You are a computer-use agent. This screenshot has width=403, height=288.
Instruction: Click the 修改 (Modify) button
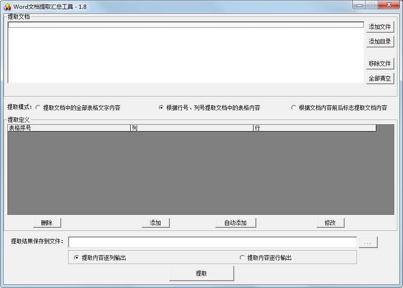pyautogui.click(x=330, y=223)
